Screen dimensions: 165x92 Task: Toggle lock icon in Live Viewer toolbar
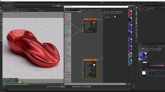[x=15, y=11]
